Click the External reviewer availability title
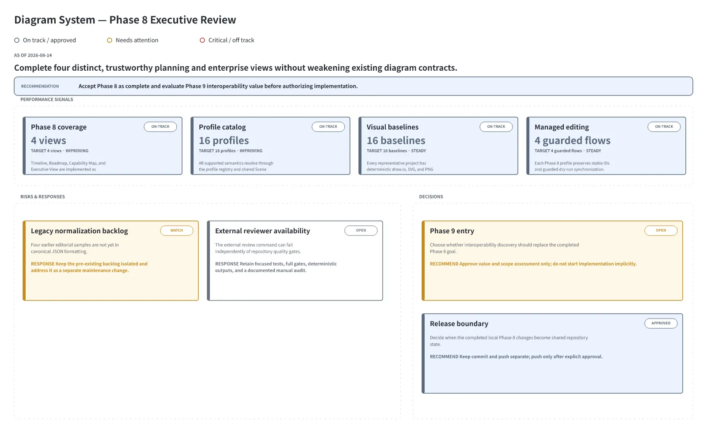Image resolution: width=707 pixels, height=433 pixels. [x=262, y=231]
